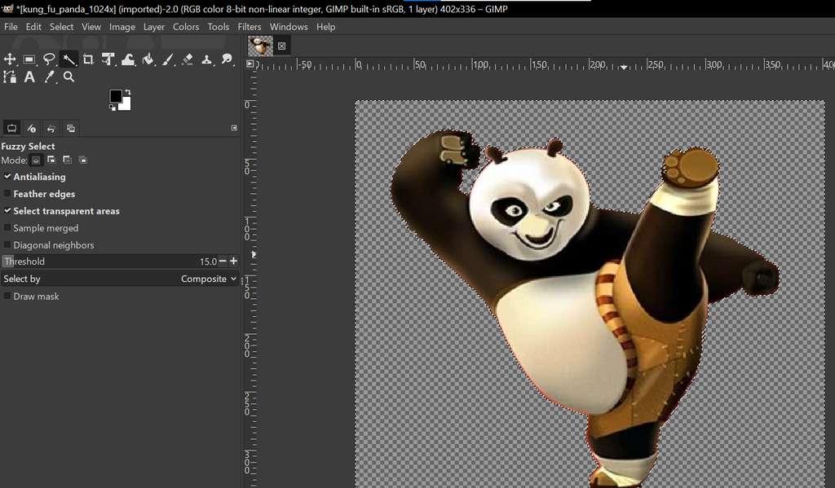835x488 pixels.
Task: Open the Help menu
Action: [x=326, y=27]
